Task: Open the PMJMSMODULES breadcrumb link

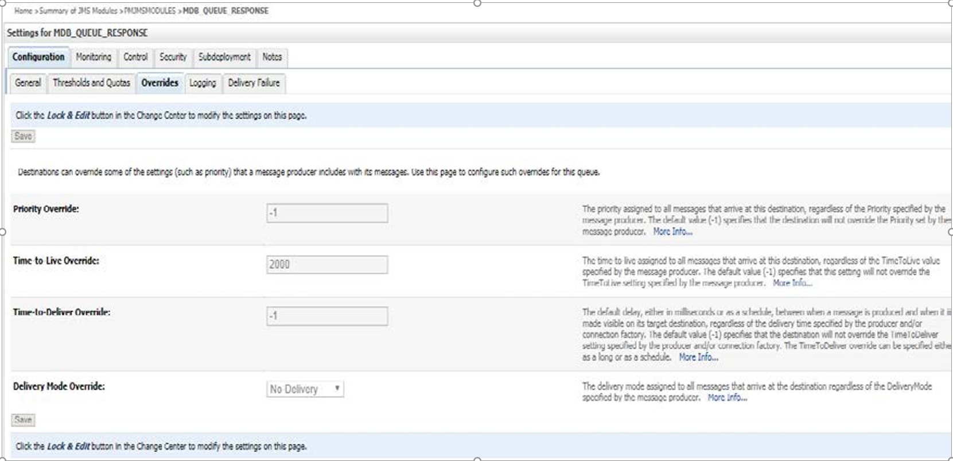Action: click(150, 10)
